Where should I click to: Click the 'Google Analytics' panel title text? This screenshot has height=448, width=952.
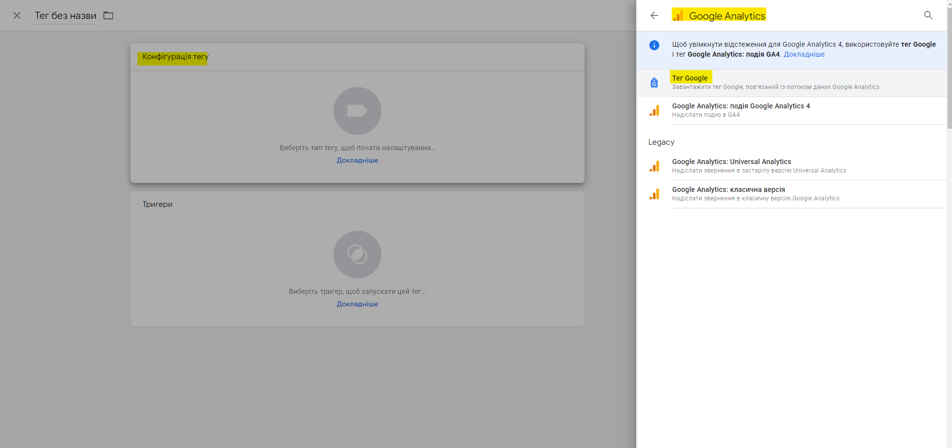click(727, 16)
